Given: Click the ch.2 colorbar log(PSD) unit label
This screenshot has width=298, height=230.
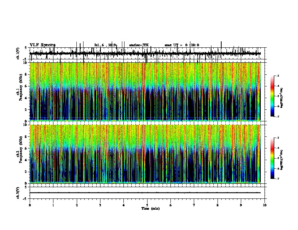Looking at the screenshot, I should click(282, 160).
